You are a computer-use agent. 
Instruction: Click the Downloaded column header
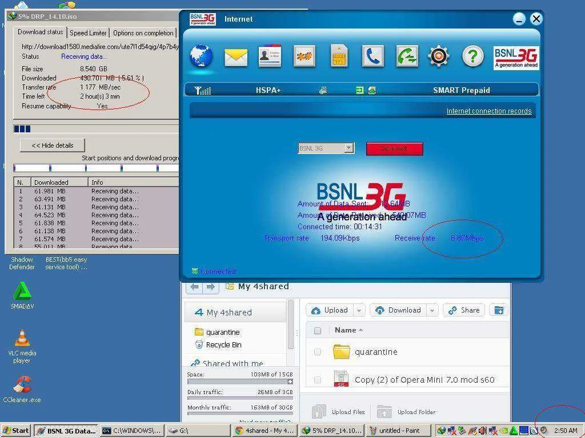[x=59, y=182]
